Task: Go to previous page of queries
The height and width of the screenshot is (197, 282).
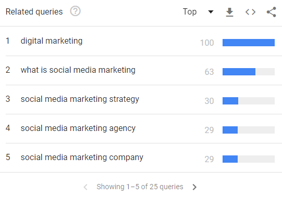Action: (x=85, y=187)
